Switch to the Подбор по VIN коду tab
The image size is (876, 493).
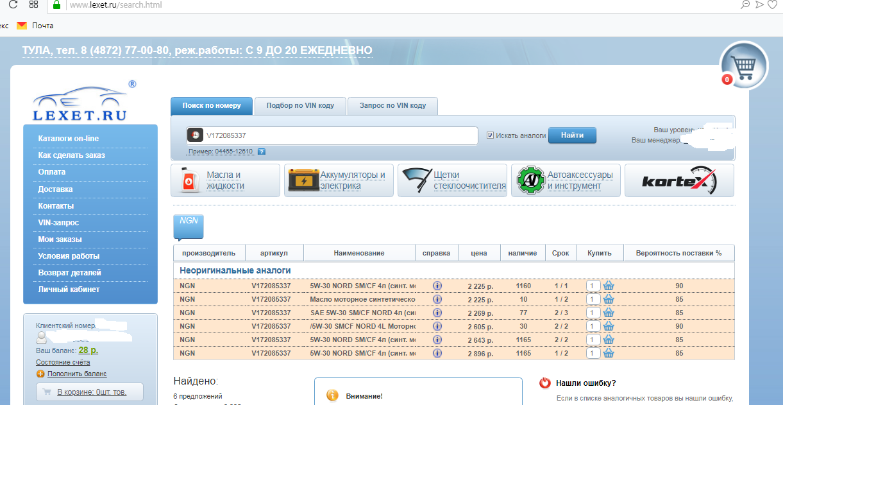300,106
